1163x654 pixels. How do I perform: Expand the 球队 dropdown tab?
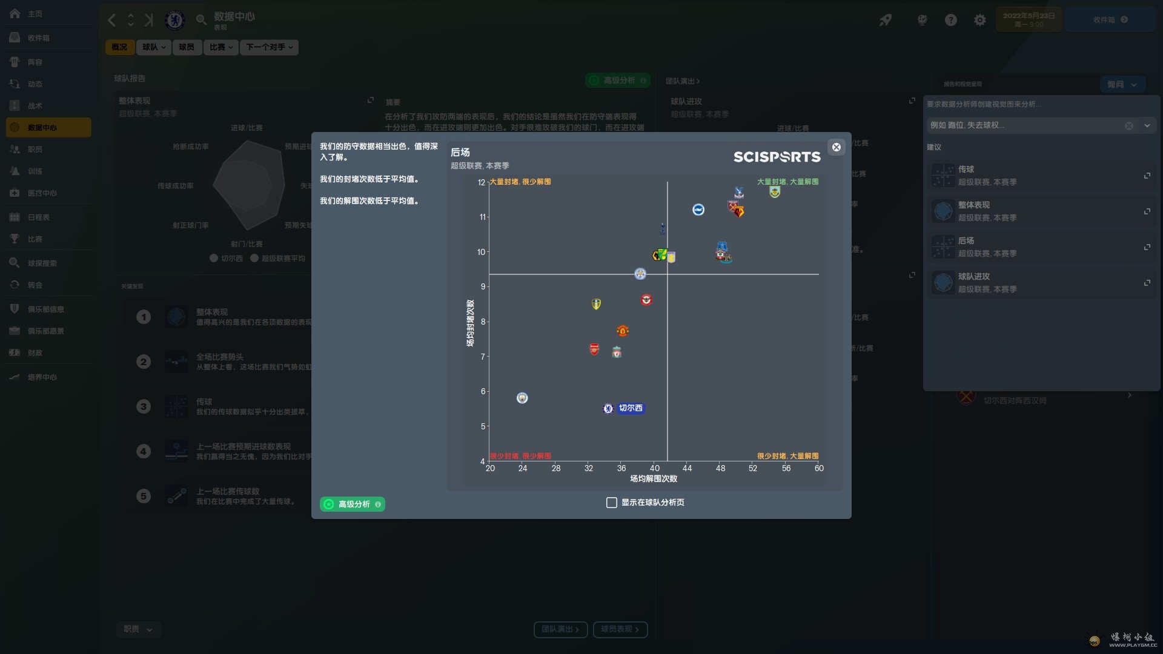pos(154,47)
